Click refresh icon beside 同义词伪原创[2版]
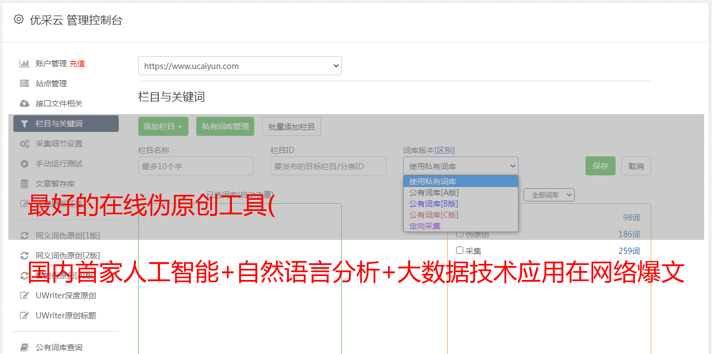 (25, 255)
